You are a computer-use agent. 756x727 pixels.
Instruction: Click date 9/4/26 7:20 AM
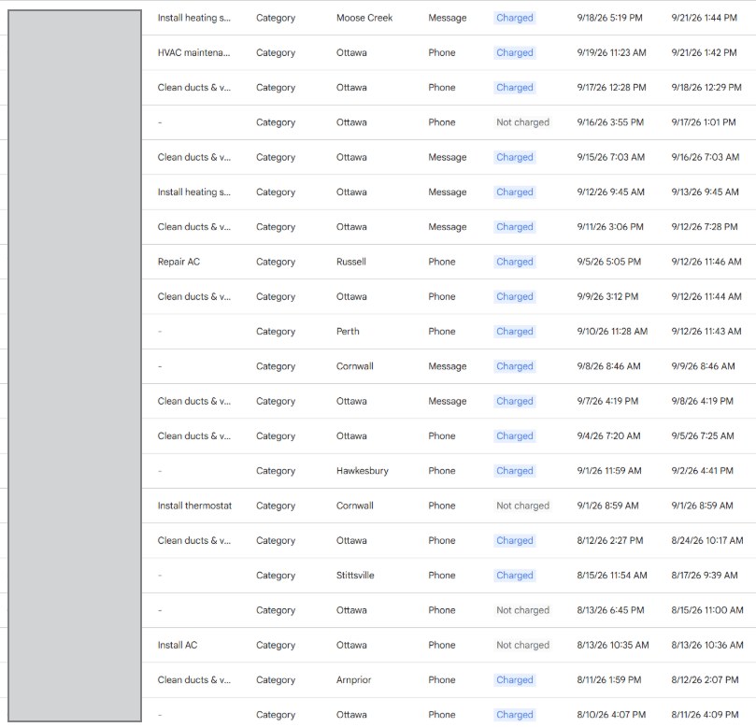tap(608, 435)
